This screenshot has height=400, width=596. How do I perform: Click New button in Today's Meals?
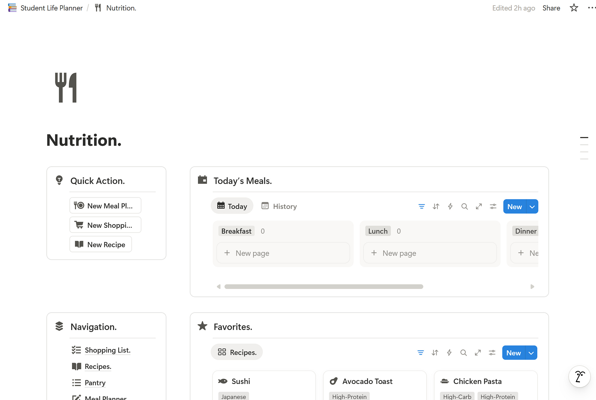(x=515, y=206)
